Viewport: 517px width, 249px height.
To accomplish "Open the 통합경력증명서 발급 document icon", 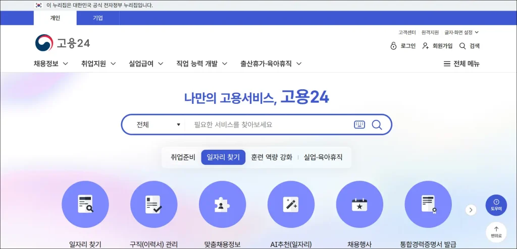I will (x=428, y=204).
